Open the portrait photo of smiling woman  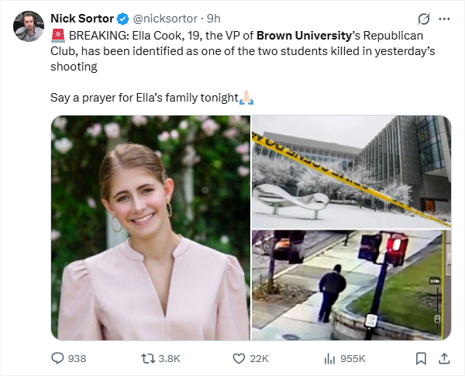tap(150, 228)
